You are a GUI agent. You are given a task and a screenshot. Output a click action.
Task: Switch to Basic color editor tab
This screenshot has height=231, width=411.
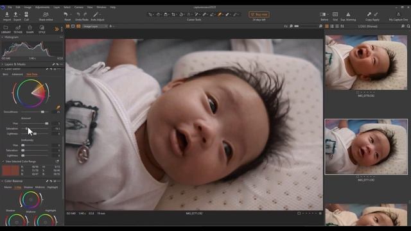click(5, 74)
